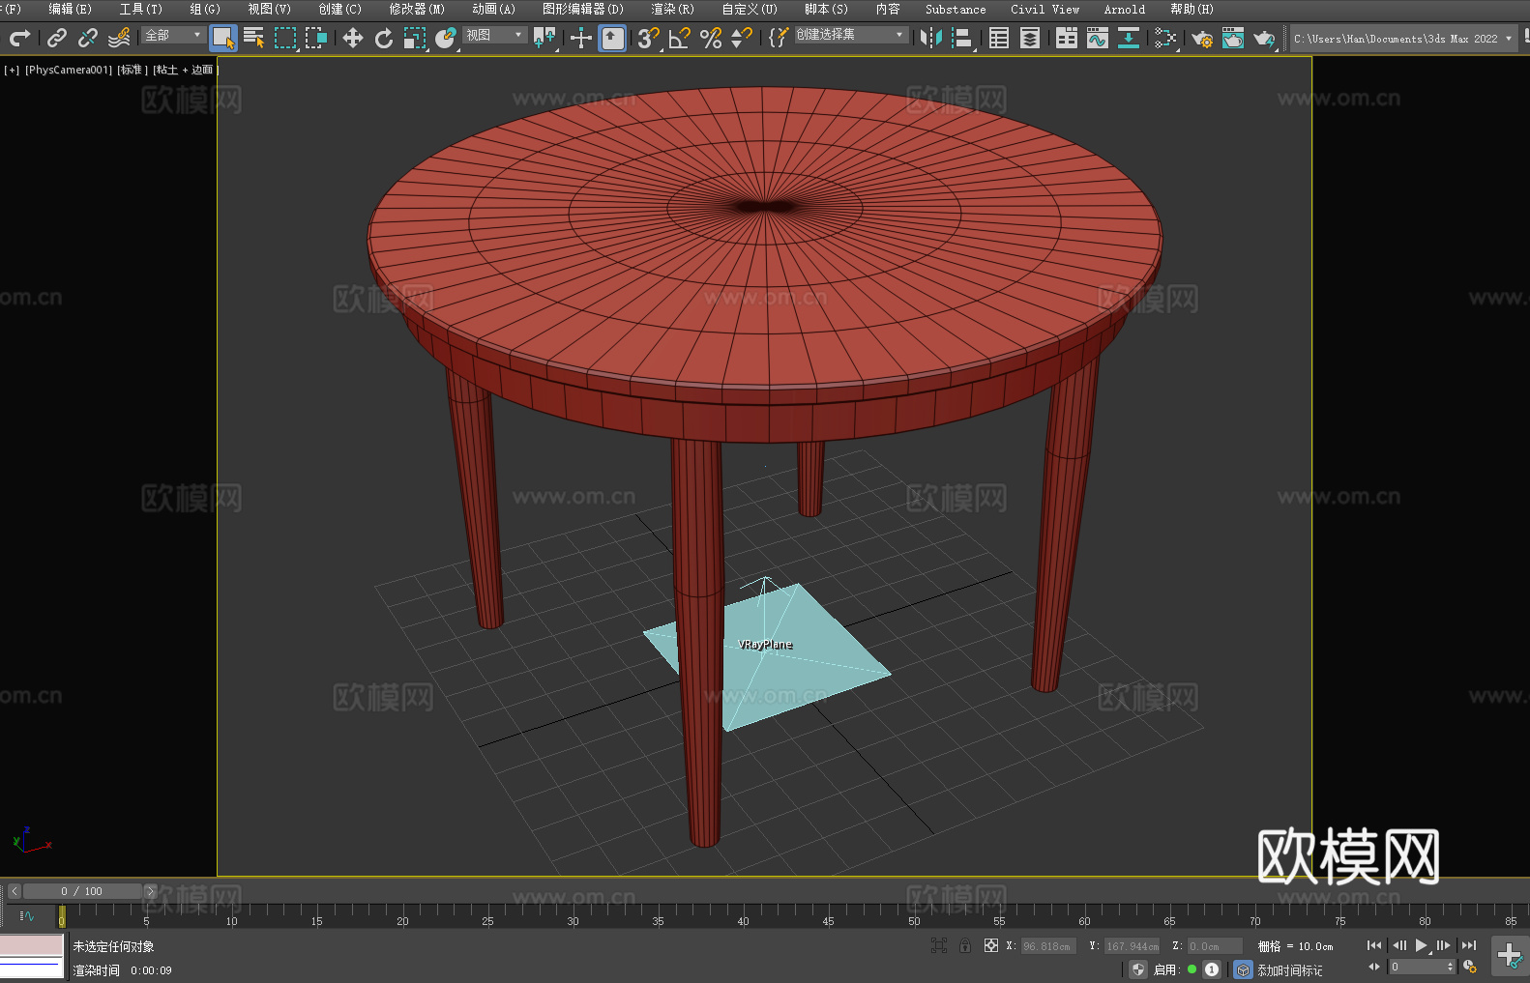Click viewport shading label 粘土 + 边面
Image resolution: width=1530 pixels, height=983 pixels.
pos(185,70)
